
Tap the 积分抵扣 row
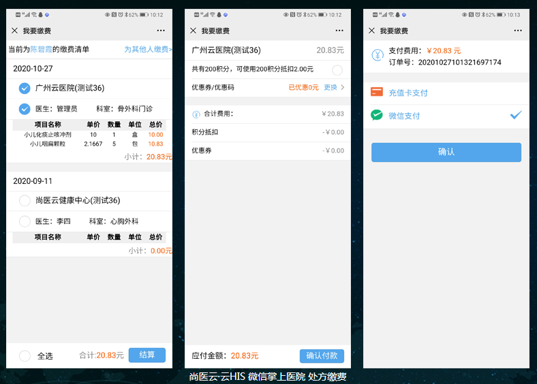[267, 133]
